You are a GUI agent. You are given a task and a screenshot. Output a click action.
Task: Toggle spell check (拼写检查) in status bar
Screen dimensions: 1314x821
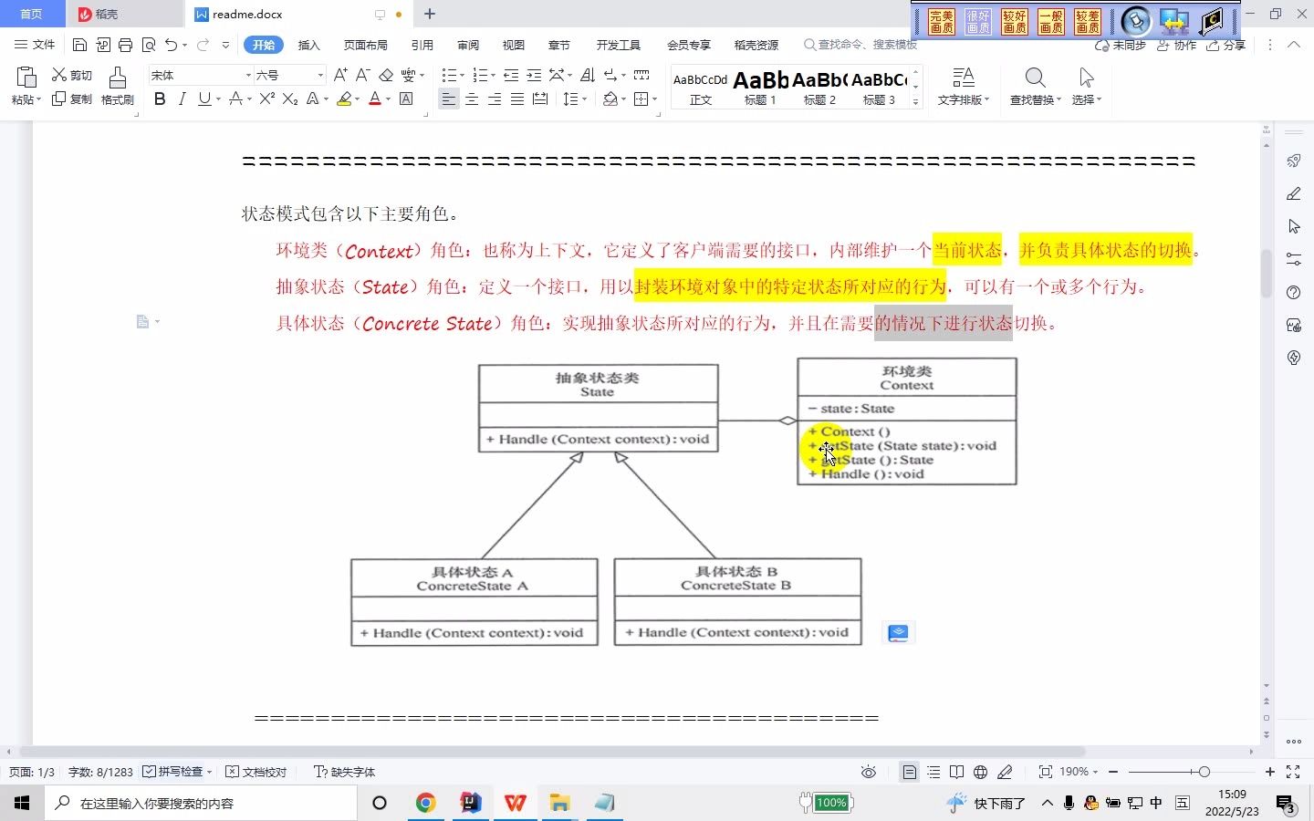coord(175,772)
